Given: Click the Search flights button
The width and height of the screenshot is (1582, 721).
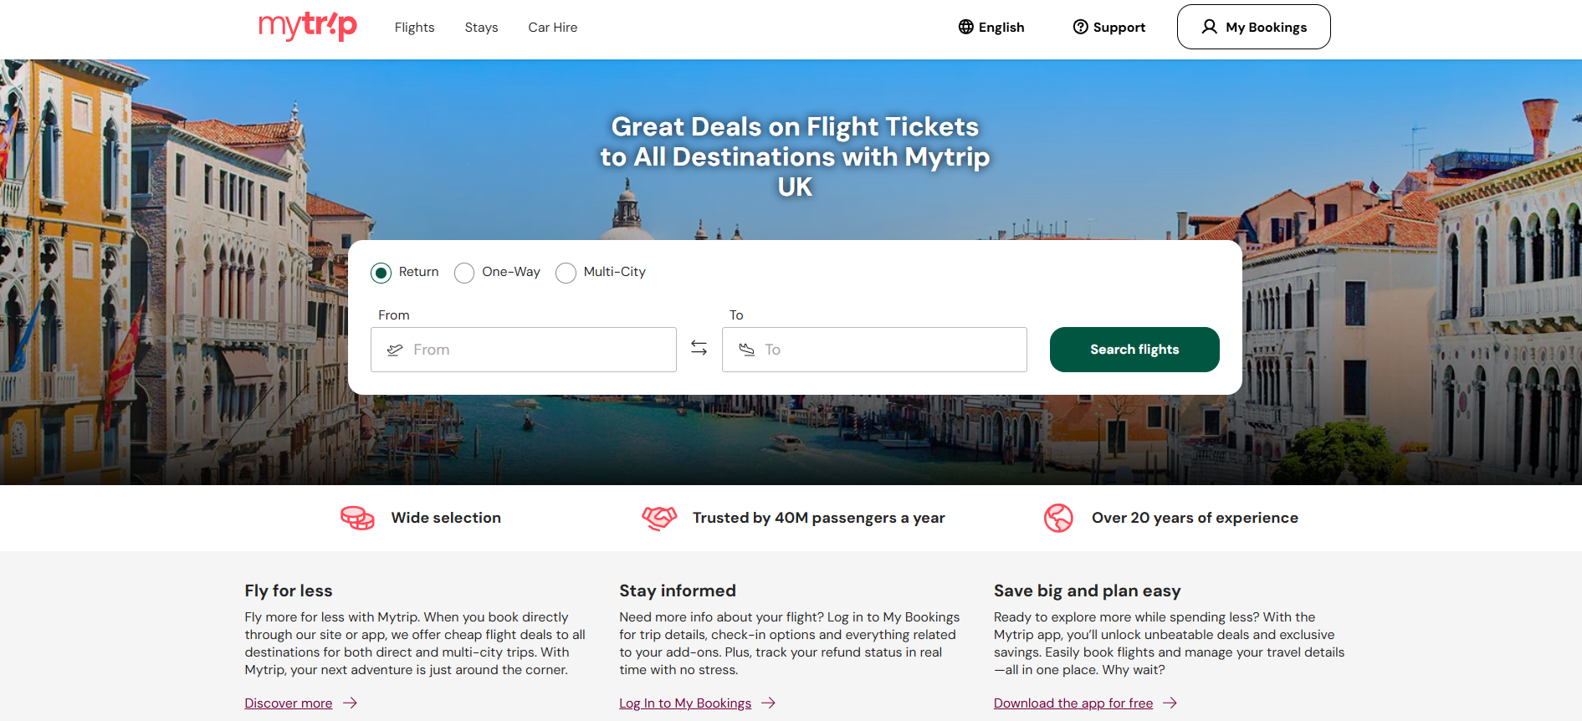Looking at the screenshot, I should (x=1134, y=350).
